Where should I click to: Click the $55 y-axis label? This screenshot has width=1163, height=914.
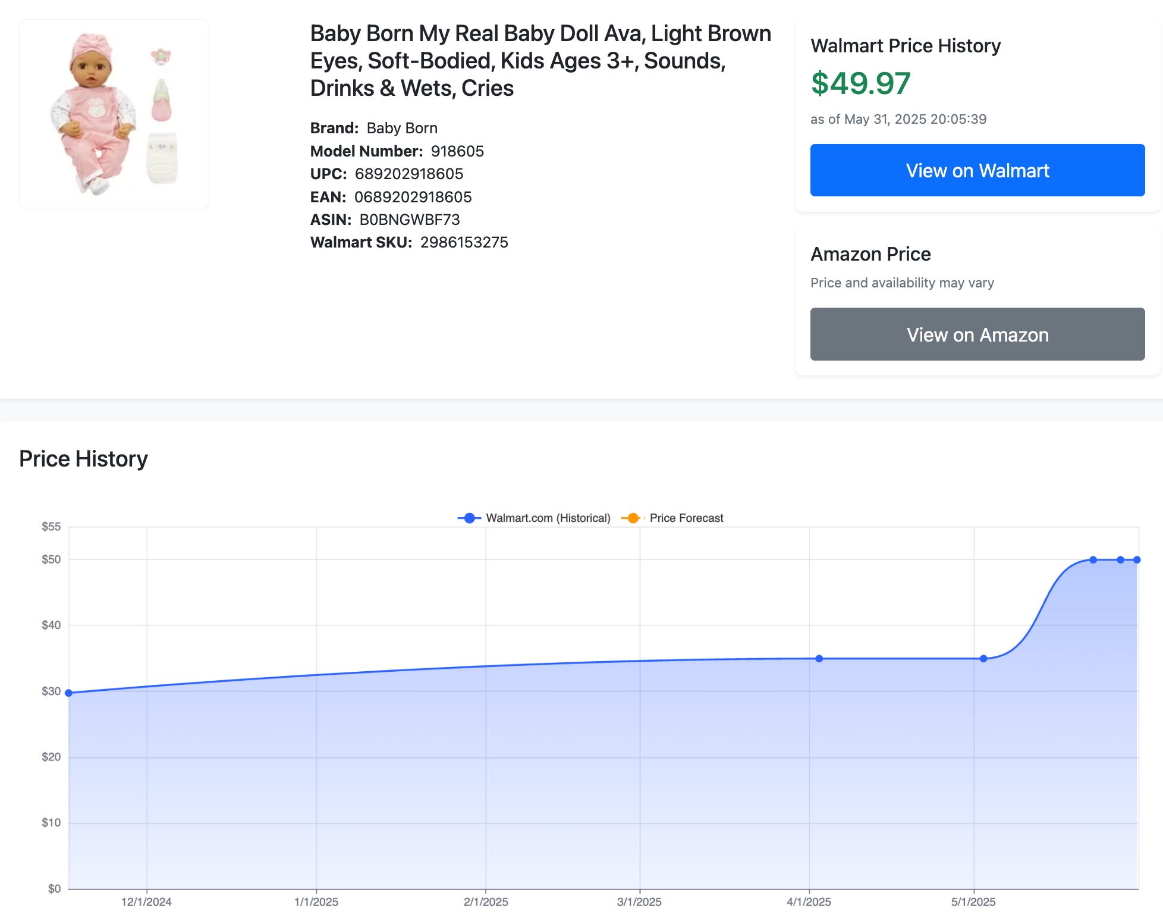(51, 527)
